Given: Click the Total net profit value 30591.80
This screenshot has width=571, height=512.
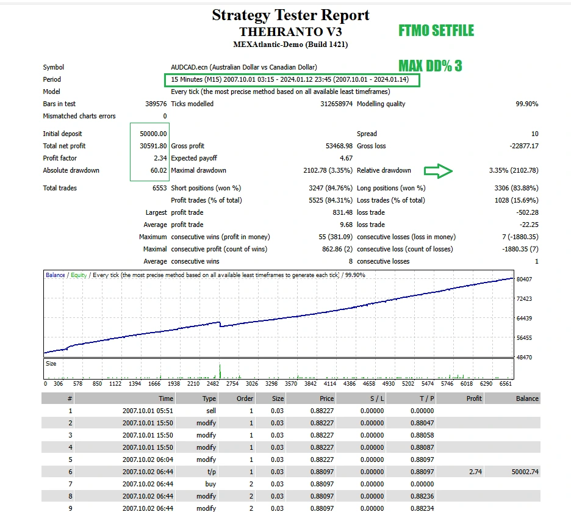Looking at the screenshot, I should [154, 146].
